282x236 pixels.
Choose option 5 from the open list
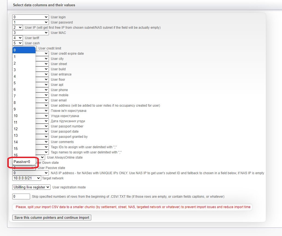(x=24, y=83)
